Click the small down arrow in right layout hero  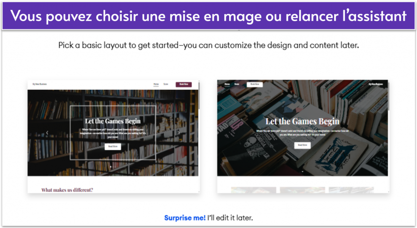302,172
